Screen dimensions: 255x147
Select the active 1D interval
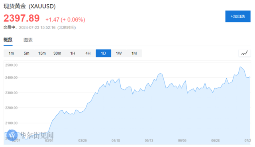104,53
